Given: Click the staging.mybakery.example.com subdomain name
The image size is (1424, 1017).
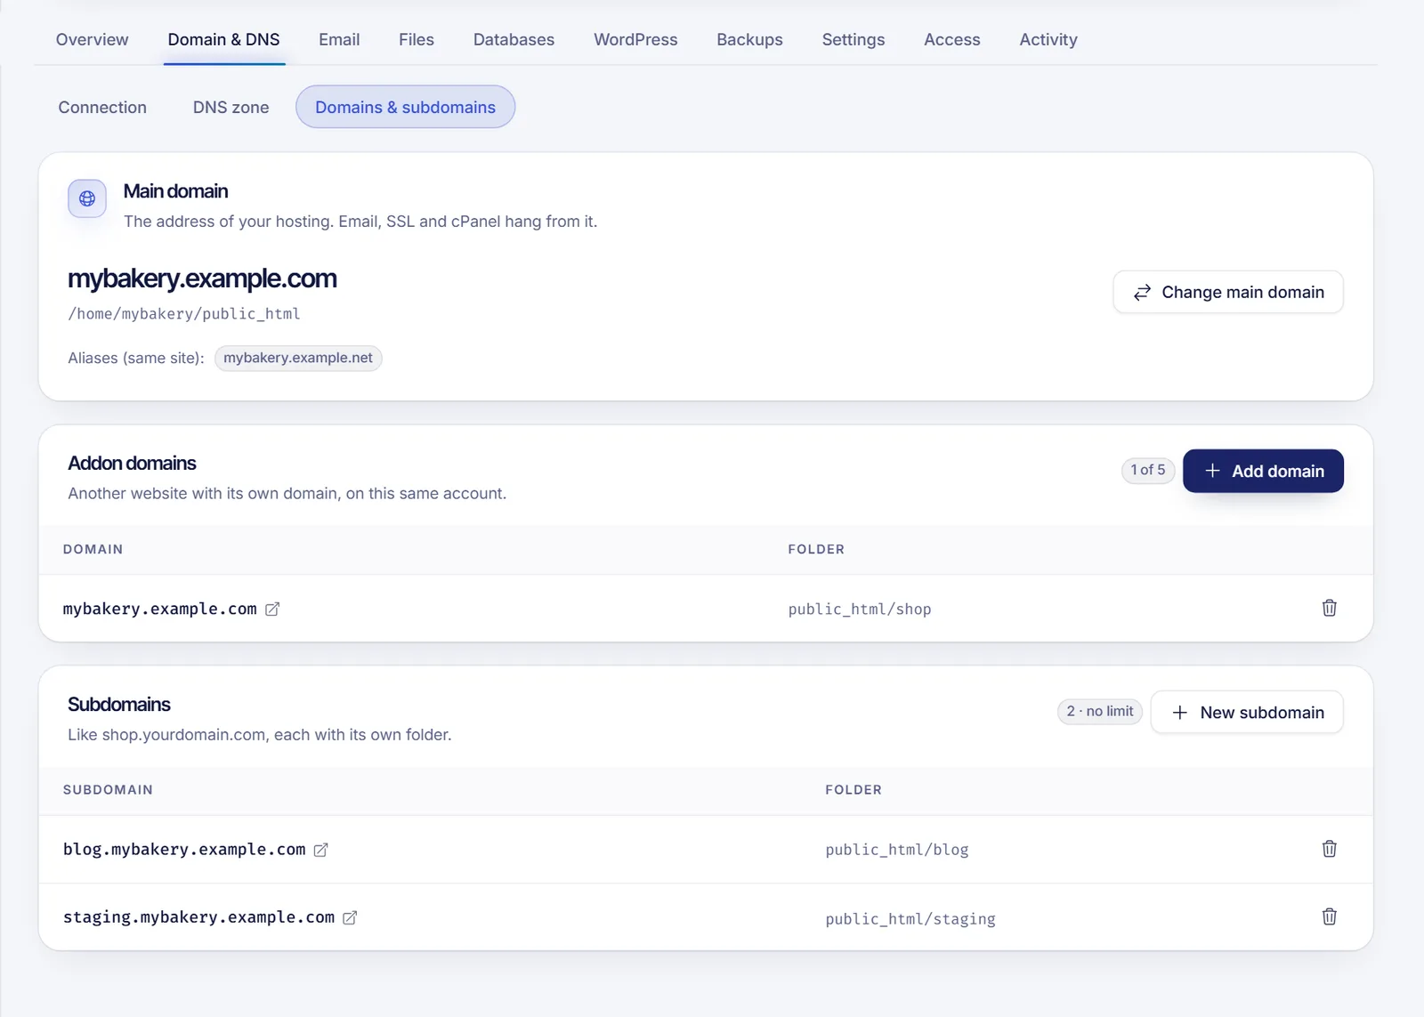Looking at the screenshot, I should 198,917.
